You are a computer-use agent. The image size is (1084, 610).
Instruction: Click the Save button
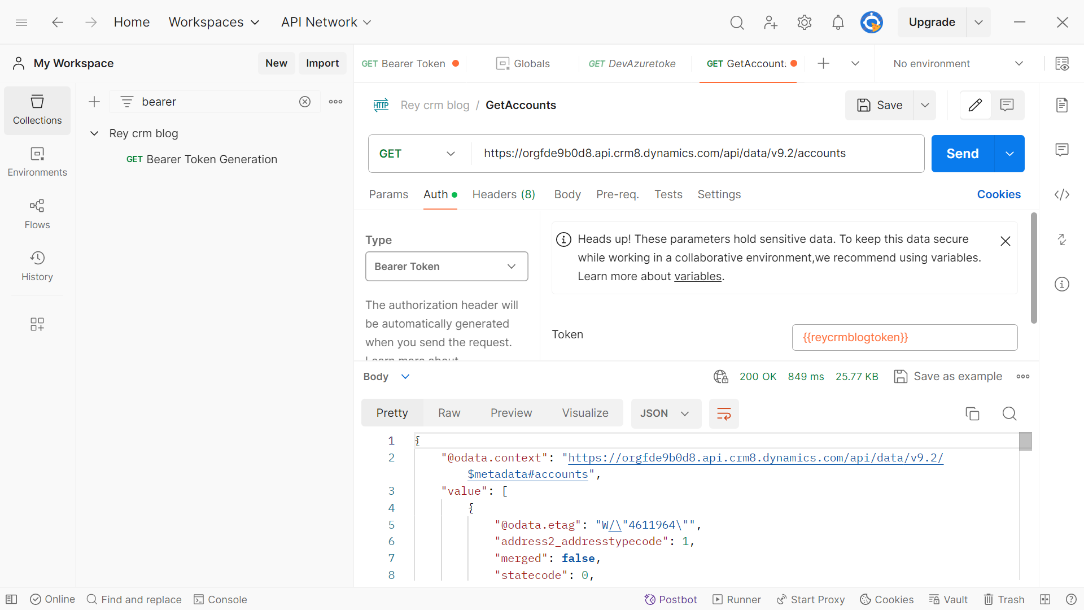click(x=880, y=105)
